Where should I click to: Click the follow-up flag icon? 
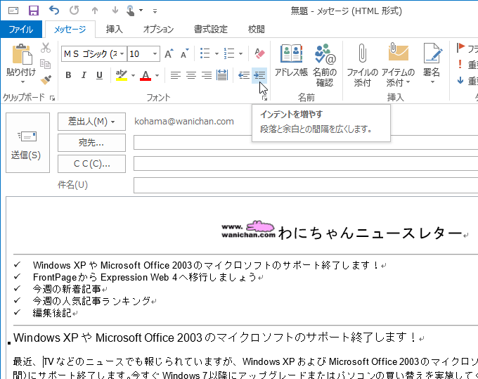coord(460,48)
